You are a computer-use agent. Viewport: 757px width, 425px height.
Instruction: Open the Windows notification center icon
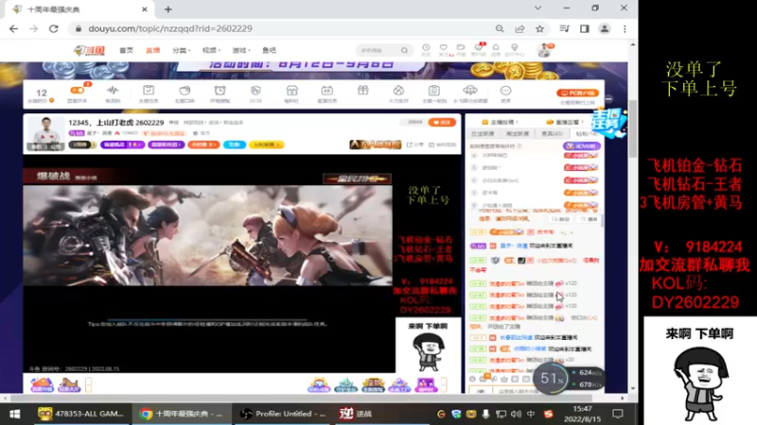tap(618, 414)
